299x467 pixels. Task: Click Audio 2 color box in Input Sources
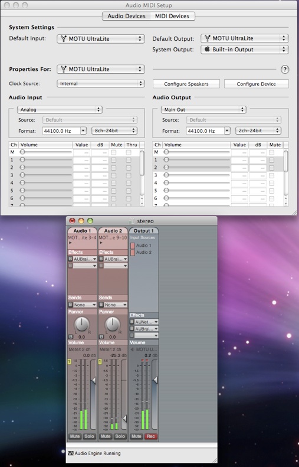point(133,253)
